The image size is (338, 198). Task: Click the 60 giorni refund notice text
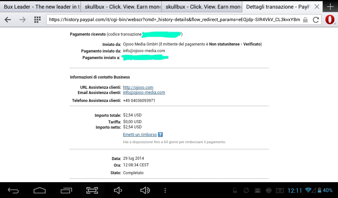[175, 142]
